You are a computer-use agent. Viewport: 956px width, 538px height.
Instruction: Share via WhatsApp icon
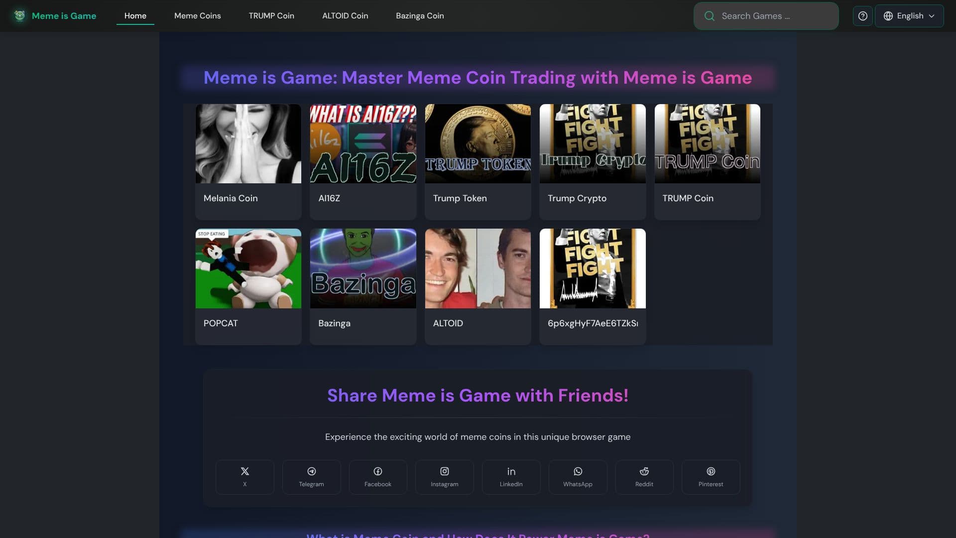[578, 471]
